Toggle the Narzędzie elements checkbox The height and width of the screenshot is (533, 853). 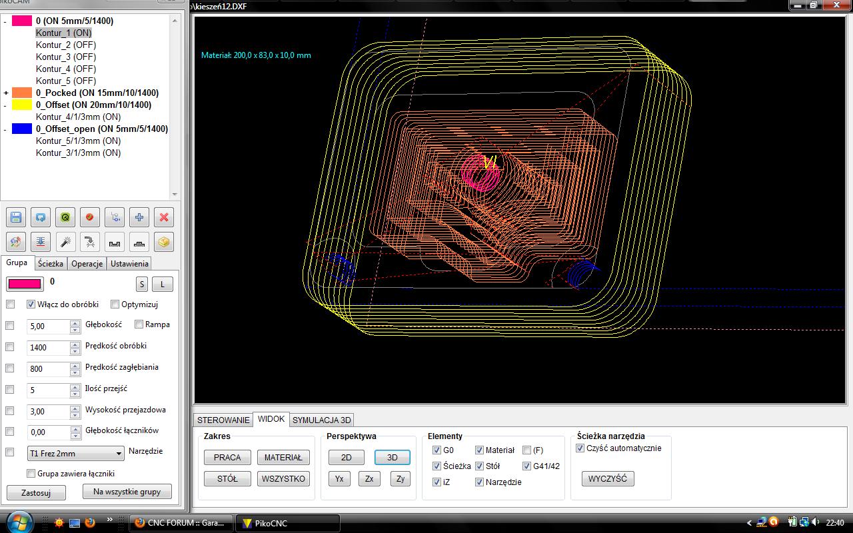tap(479, 482)
